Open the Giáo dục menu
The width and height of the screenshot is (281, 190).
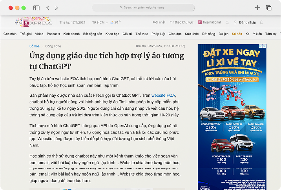175,34
